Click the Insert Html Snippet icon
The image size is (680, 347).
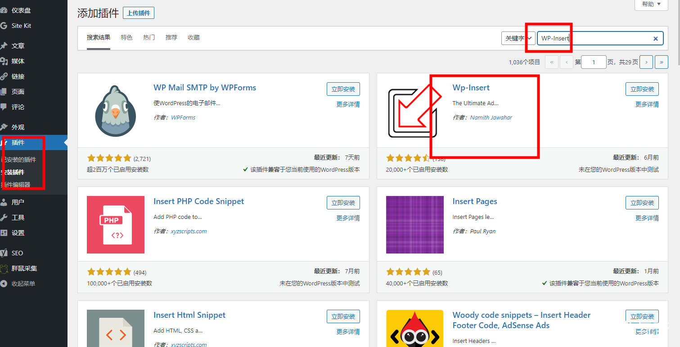pyautogui.click(x=115, y=328)
